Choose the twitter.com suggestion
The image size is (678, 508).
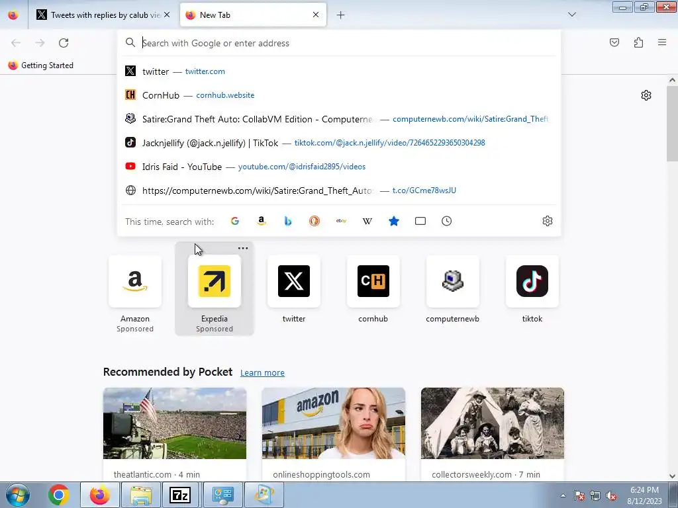click(x=339, y=71)
